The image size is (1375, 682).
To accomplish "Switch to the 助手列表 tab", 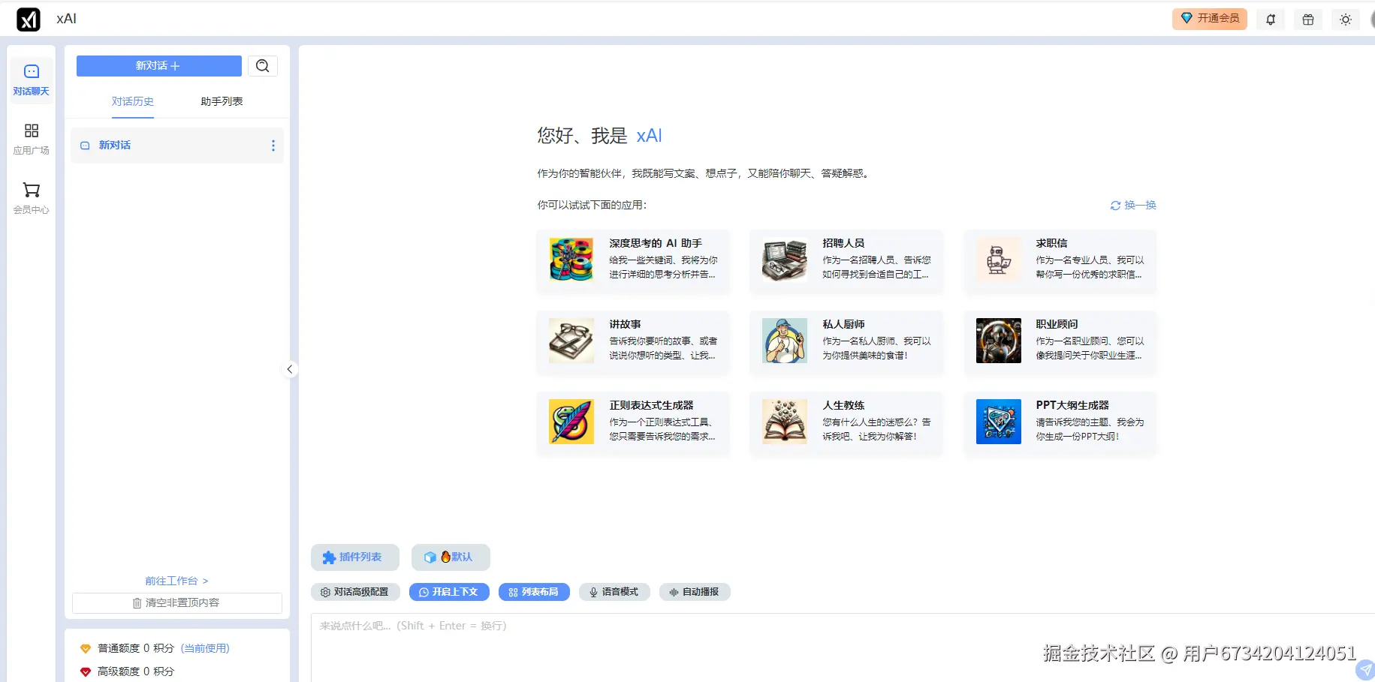I will tap(221, 101).
